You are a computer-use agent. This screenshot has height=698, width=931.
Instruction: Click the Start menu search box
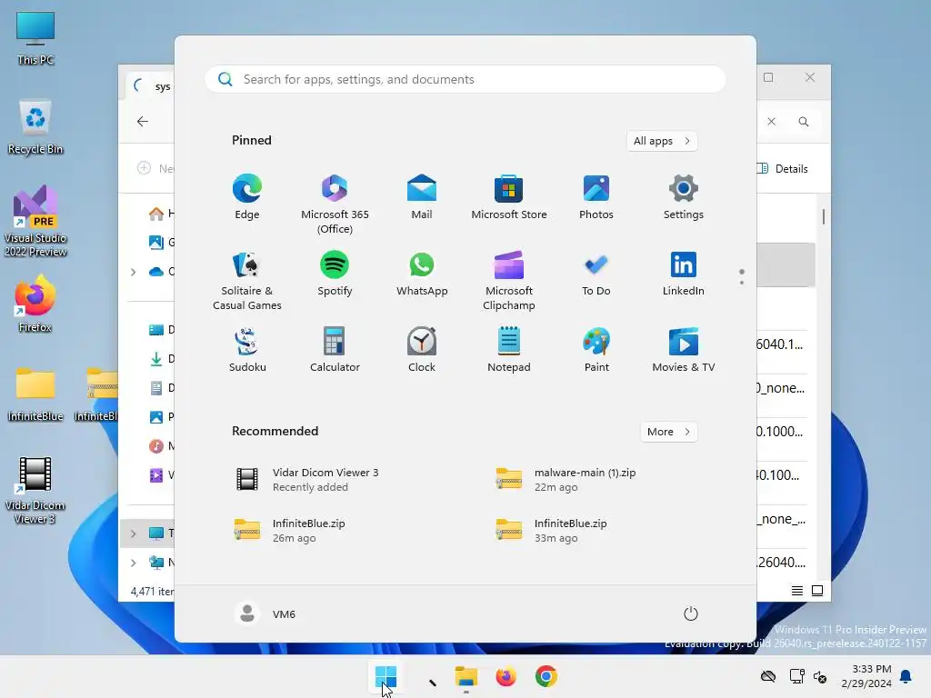click(x=465, y=79)
